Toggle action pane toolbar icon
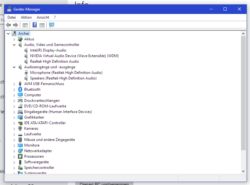This screenshot has height=185, width=250. pyautogui.click(x=42, y=25)
